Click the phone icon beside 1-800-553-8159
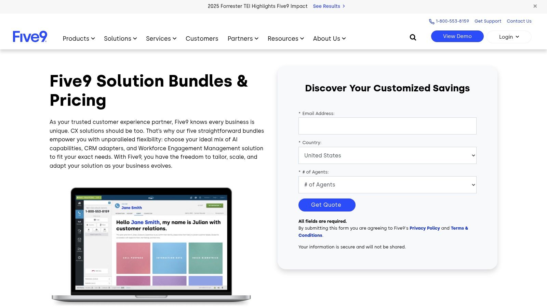Screen dimensions: 547x308 tap(431, 22)
